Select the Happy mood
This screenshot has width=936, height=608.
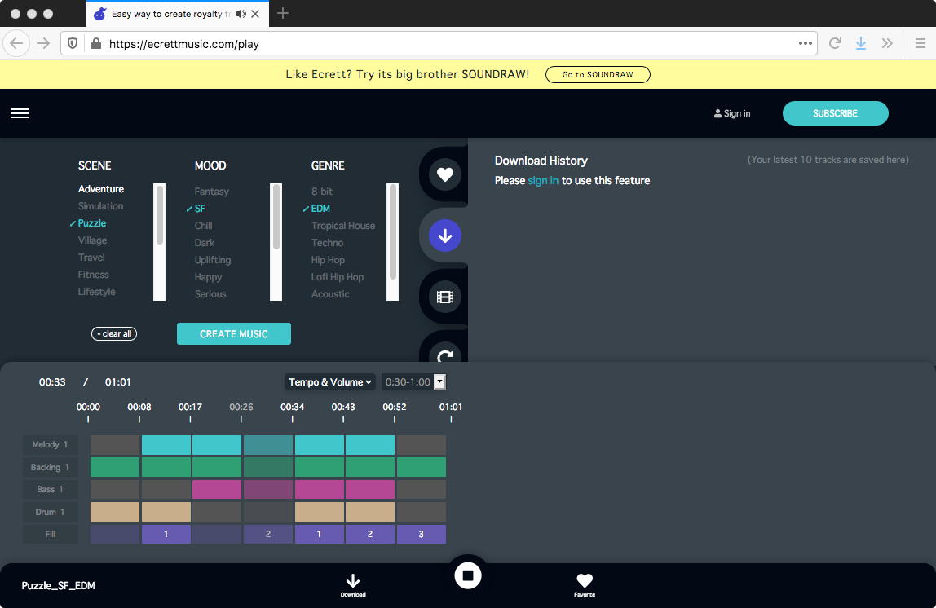click(x=209, y=277)
